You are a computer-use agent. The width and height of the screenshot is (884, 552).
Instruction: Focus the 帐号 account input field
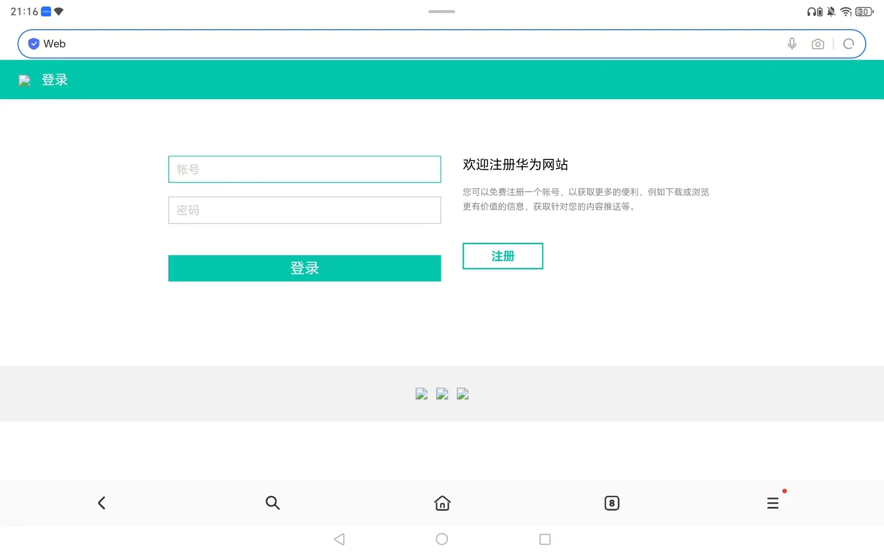click(x=304, y=169)
